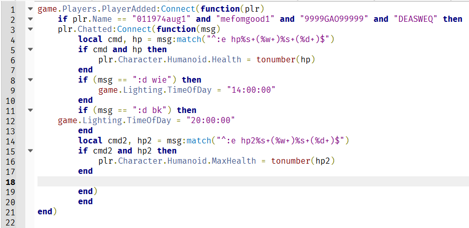This screenshot has width=469, height=228.
Task: Click 'then' keyword at end of line 2
Action: (453, 19)
